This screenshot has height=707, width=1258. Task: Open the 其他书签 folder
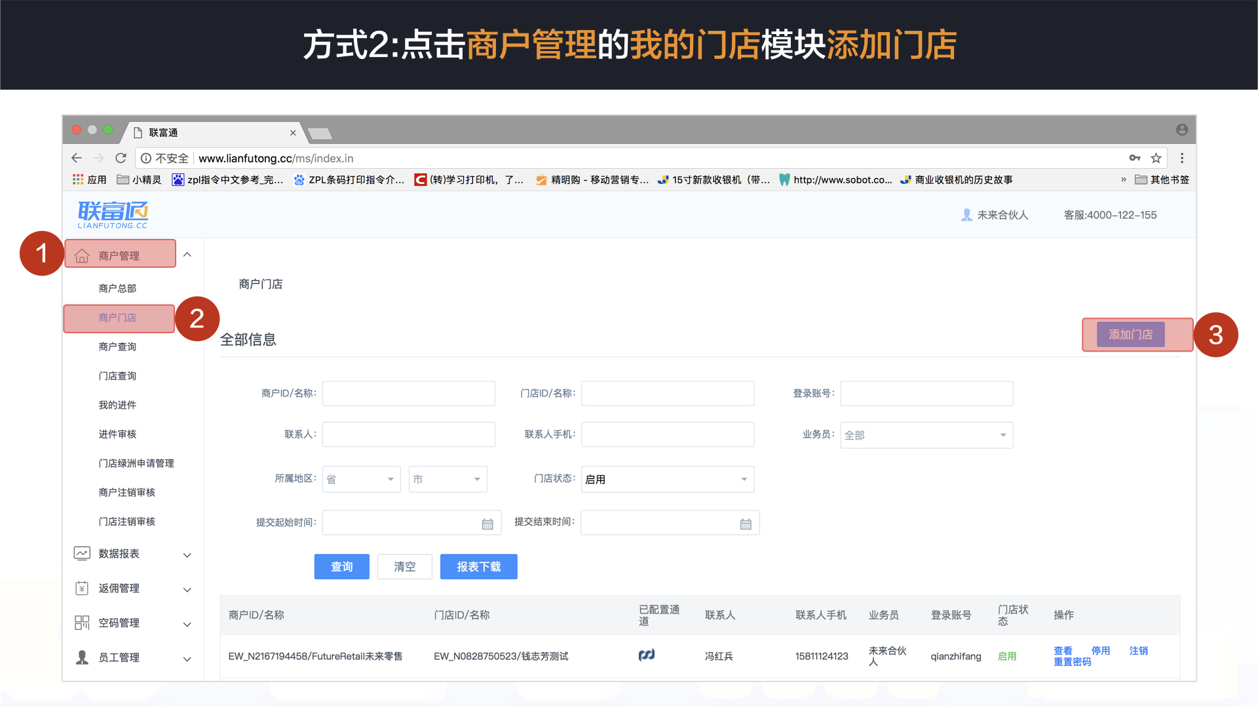click(1162, 179)
